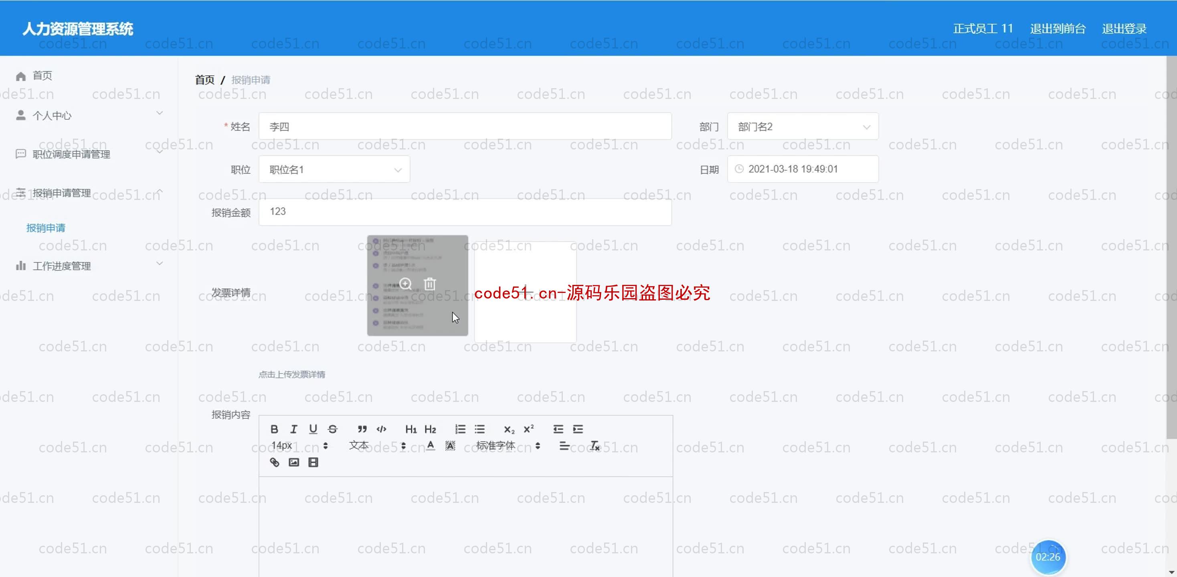Click the preview invoice thumbnail
1177x577 pixels.
click(404, 284)
